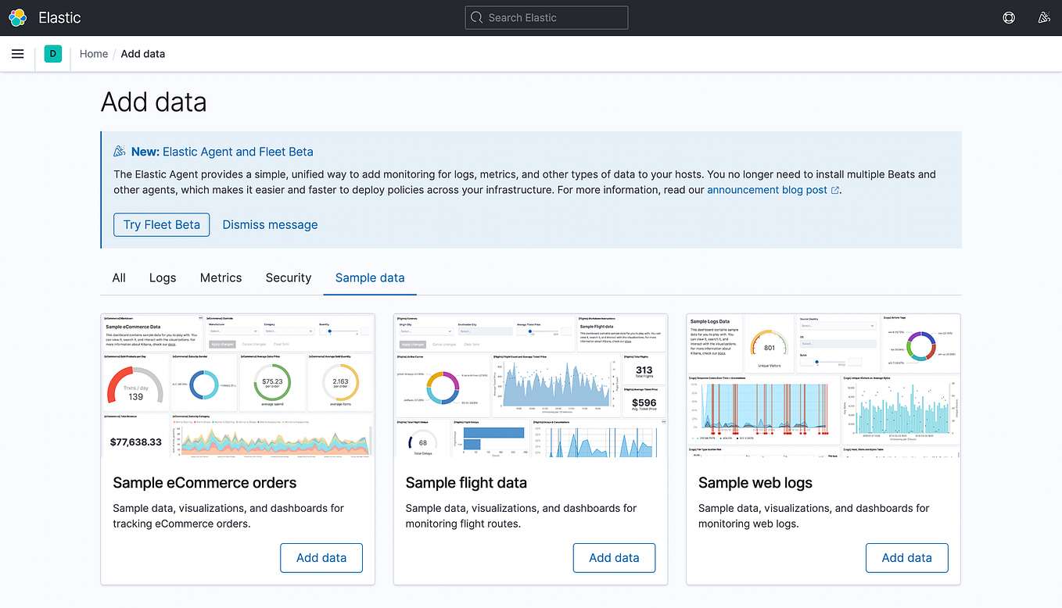Open the "D" space selector icon
This screenshot has height=608, width=1062.
[52, 53]
